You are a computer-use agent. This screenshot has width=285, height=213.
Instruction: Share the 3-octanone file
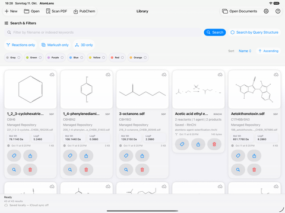click(x=142, y=156)
